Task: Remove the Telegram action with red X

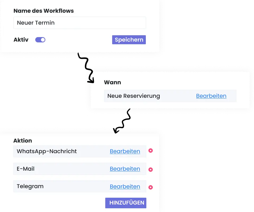Action: click(151, 187)
